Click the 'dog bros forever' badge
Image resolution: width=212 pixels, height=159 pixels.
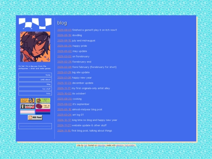point(27,101)
